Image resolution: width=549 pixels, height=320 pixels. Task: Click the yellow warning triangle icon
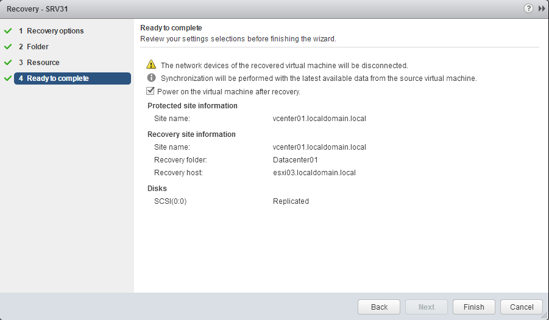(151, 65)
